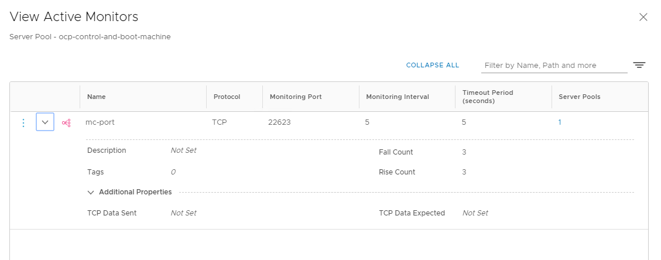The width and height of the screenshot is (661, 260).
Task: Close the View Active Monitors dialog
Action: coord(643,18)
